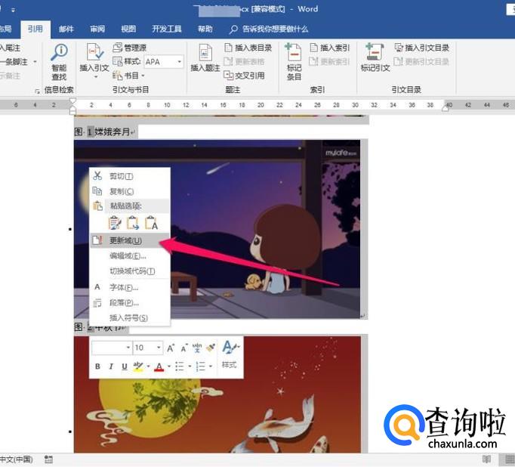
Task: Open the footnotes group dialog launcher
Action: point(37,91)
